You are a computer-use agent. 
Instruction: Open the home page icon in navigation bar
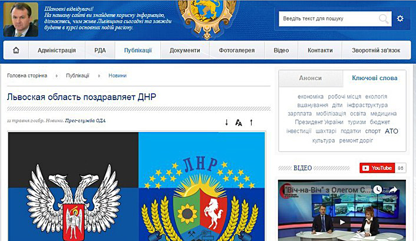(x=16, y=50)
